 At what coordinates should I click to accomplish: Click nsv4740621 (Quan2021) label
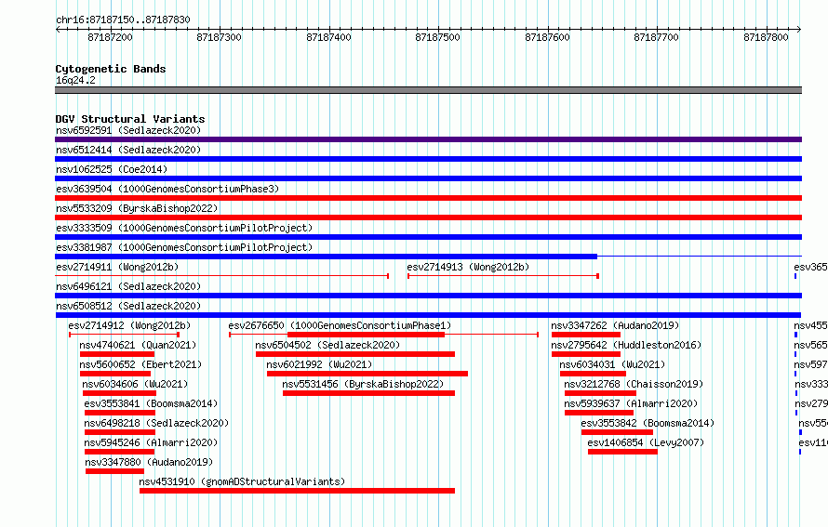coord(138,345)
